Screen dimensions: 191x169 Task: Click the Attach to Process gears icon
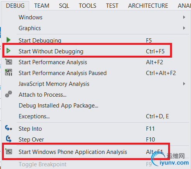point(9,94)
